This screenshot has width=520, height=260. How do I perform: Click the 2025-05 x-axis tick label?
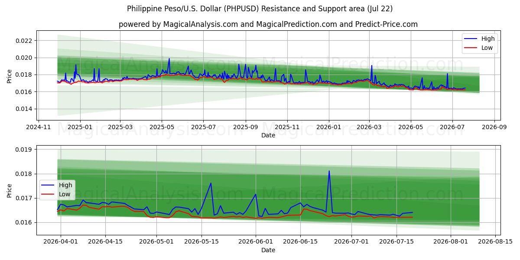(x=162, y=128)
